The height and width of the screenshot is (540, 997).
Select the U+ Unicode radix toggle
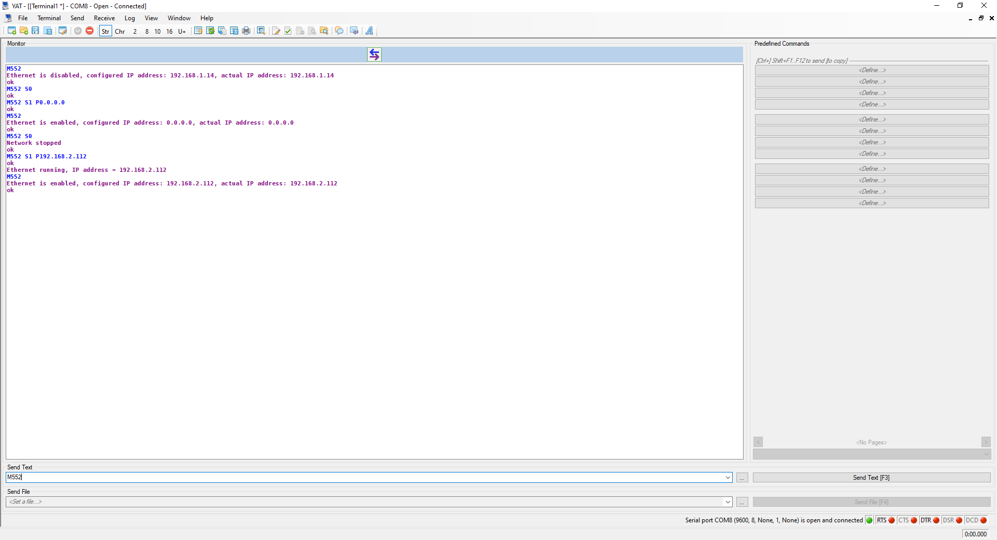(x=182, y=31)
